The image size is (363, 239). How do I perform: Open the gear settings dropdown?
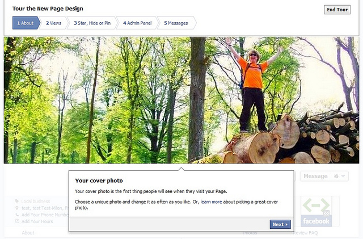(x=340, y=177)
